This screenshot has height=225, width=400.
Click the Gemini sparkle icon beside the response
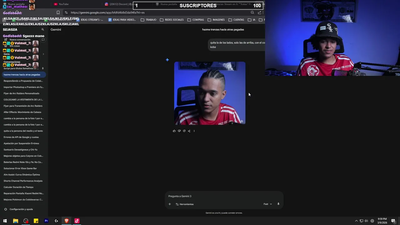pos(167,60)
